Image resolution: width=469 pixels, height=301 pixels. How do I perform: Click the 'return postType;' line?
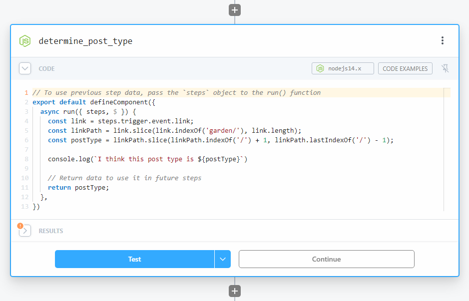click(x=78, y=187)
